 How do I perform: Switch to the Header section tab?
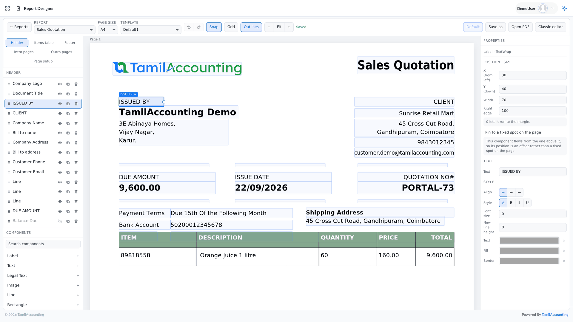[17, 43]
